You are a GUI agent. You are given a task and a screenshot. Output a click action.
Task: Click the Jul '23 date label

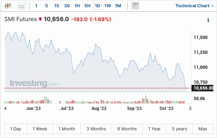(67, 109)
